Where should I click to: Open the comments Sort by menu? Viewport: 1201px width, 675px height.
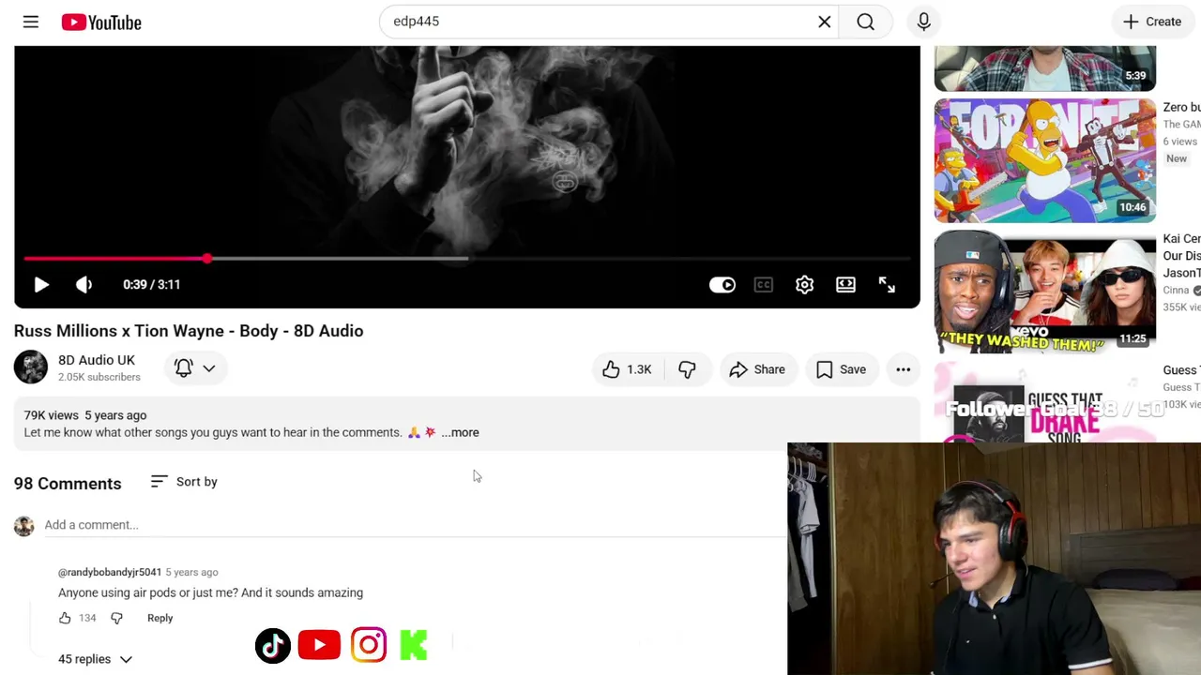click(184, 482)
